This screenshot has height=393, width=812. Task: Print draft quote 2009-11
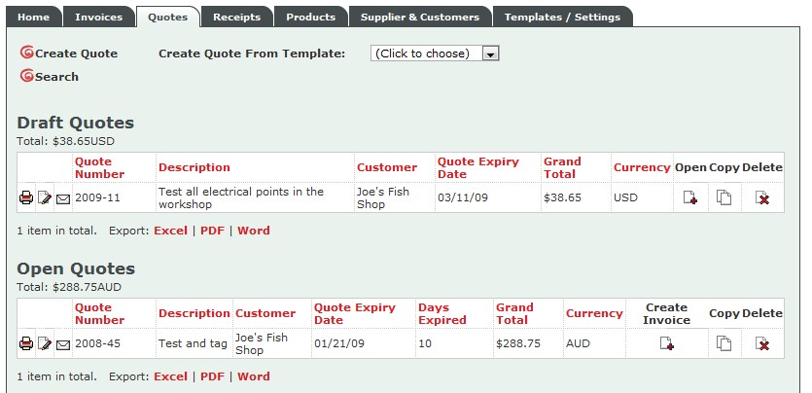click(x=26, y=198)
